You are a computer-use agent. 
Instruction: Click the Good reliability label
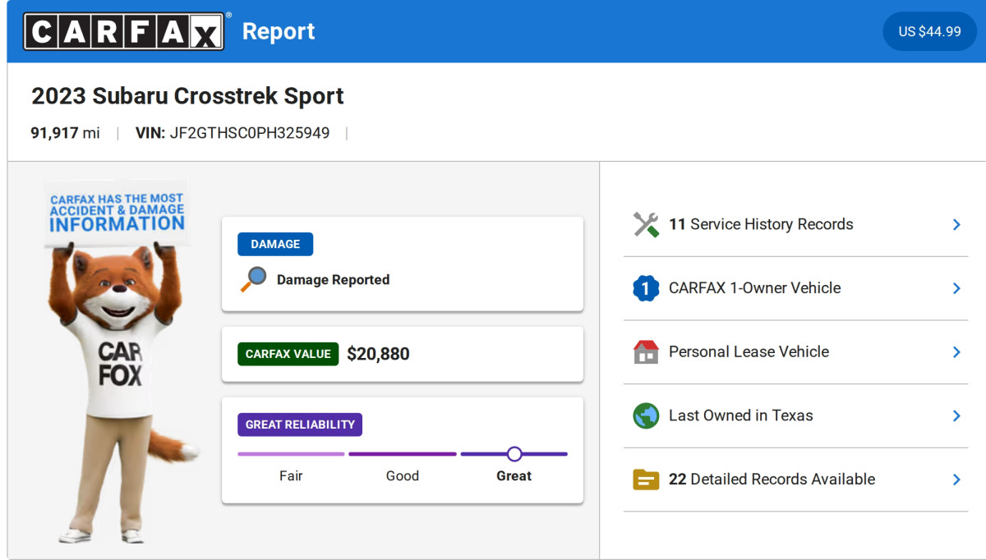pos(403,476)
